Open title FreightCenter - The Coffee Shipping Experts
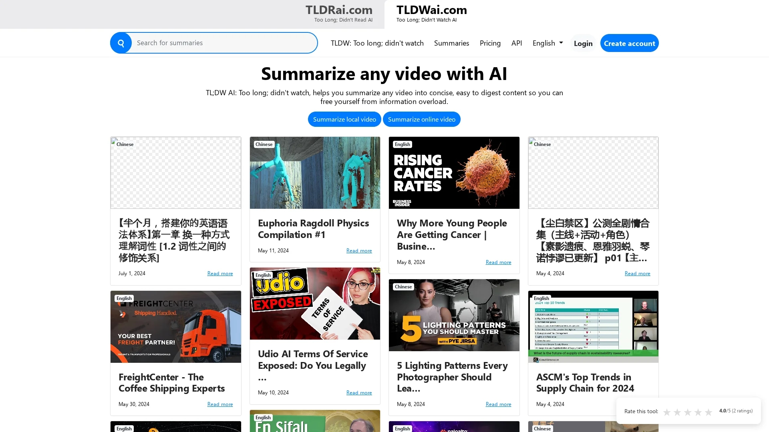The height and width of the screenshot is (432, 769). 171,383
